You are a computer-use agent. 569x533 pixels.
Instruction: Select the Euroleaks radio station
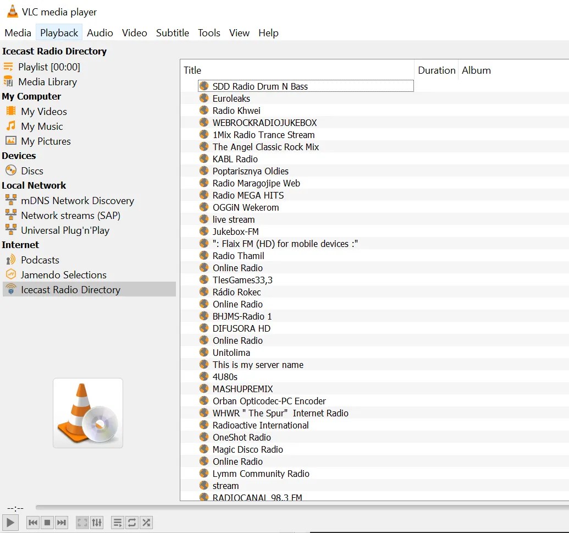click(x=231, y=98)
